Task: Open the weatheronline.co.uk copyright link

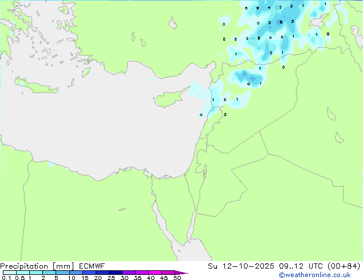Action: tap(315, 275)
